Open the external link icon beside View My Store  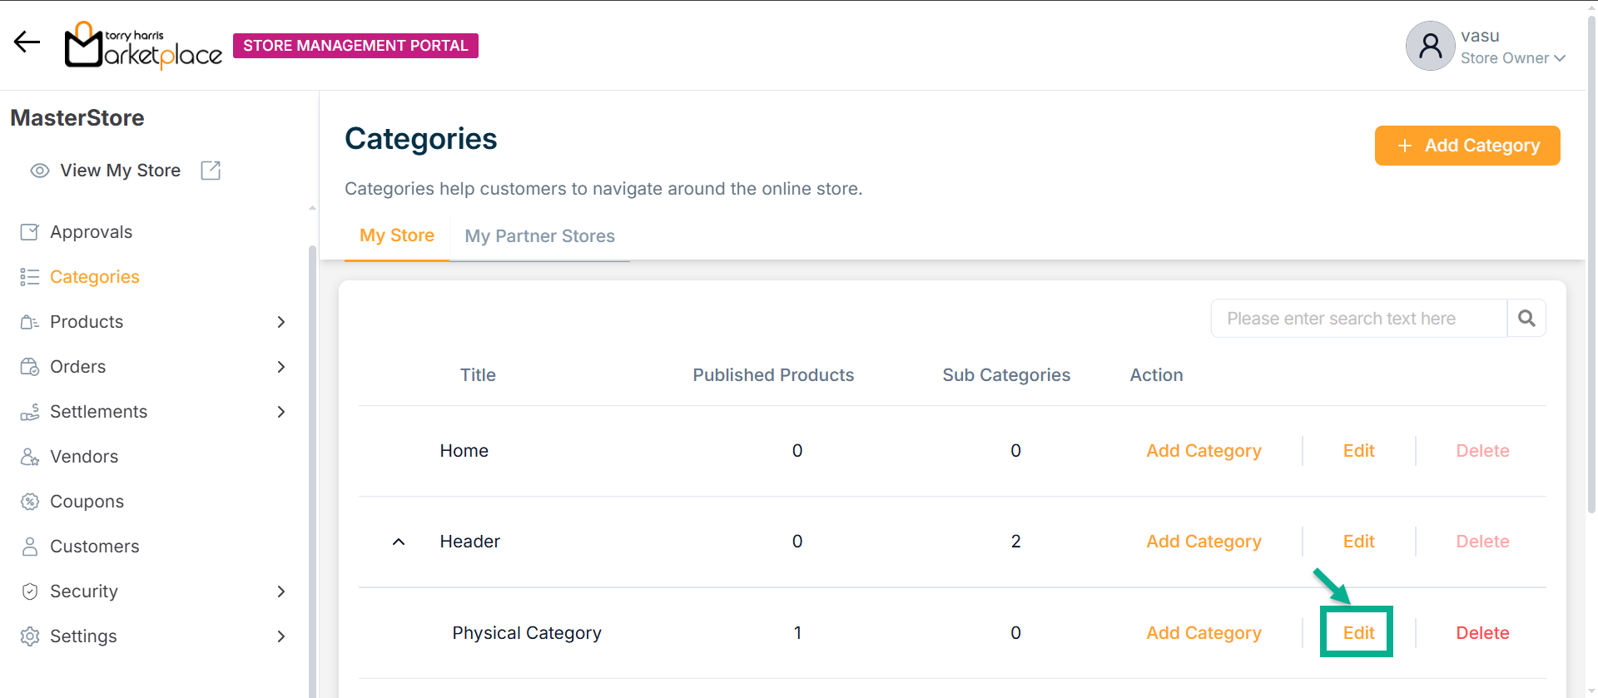(211, 171)
